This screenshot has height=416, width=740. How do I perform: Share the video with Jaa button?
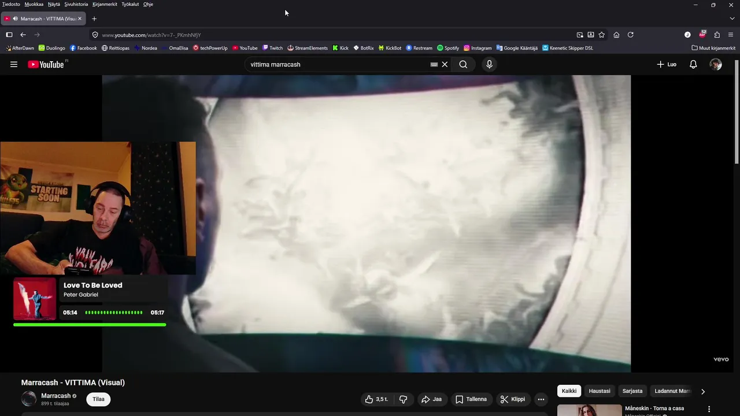tap(432, 399)
